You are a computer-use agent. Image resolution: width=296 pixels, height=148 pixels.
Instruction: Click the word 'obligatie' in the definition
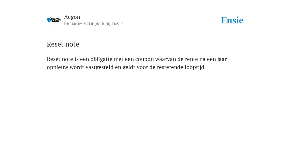click(101, 59)
